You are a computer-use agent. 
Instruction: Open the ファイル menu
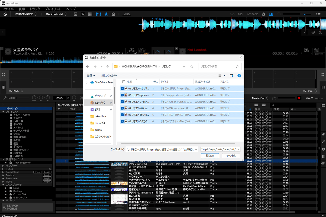(8, 9)
